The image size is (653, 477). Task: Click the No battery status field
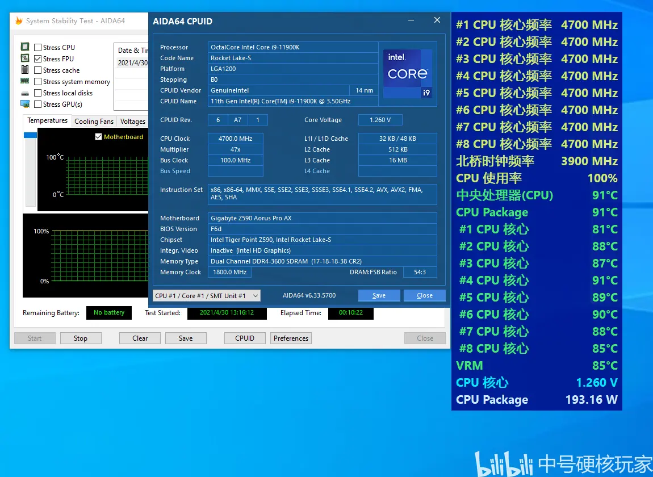pyautogui.click(x=109, y=313)
